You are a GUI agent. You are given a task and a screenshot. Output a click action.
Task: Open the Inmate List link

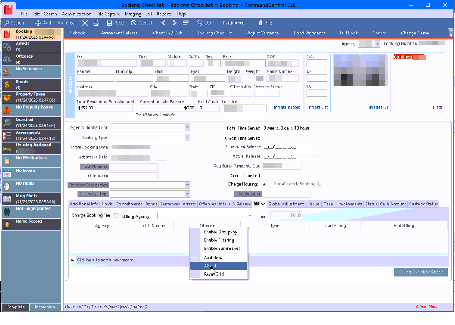(318, 107)
